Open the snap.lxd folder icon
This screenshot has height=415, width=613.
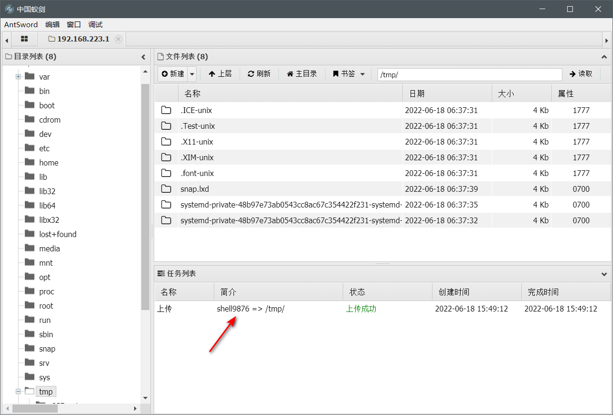click(166, 189)
